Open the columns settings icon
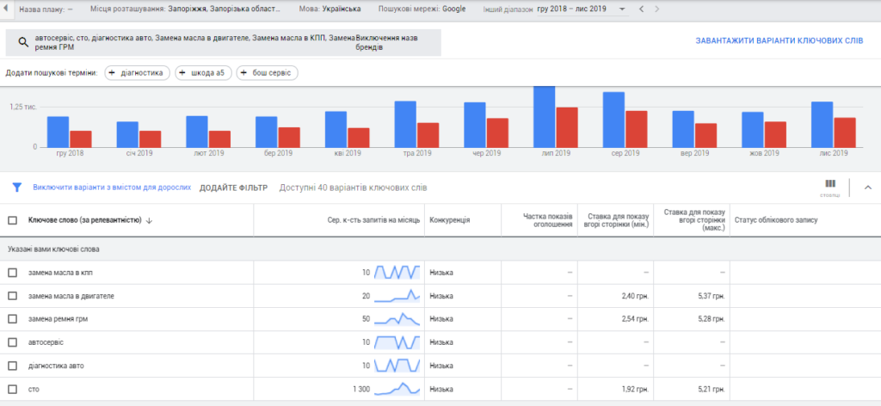Screen dimensions: 881x406 [830, 187]
